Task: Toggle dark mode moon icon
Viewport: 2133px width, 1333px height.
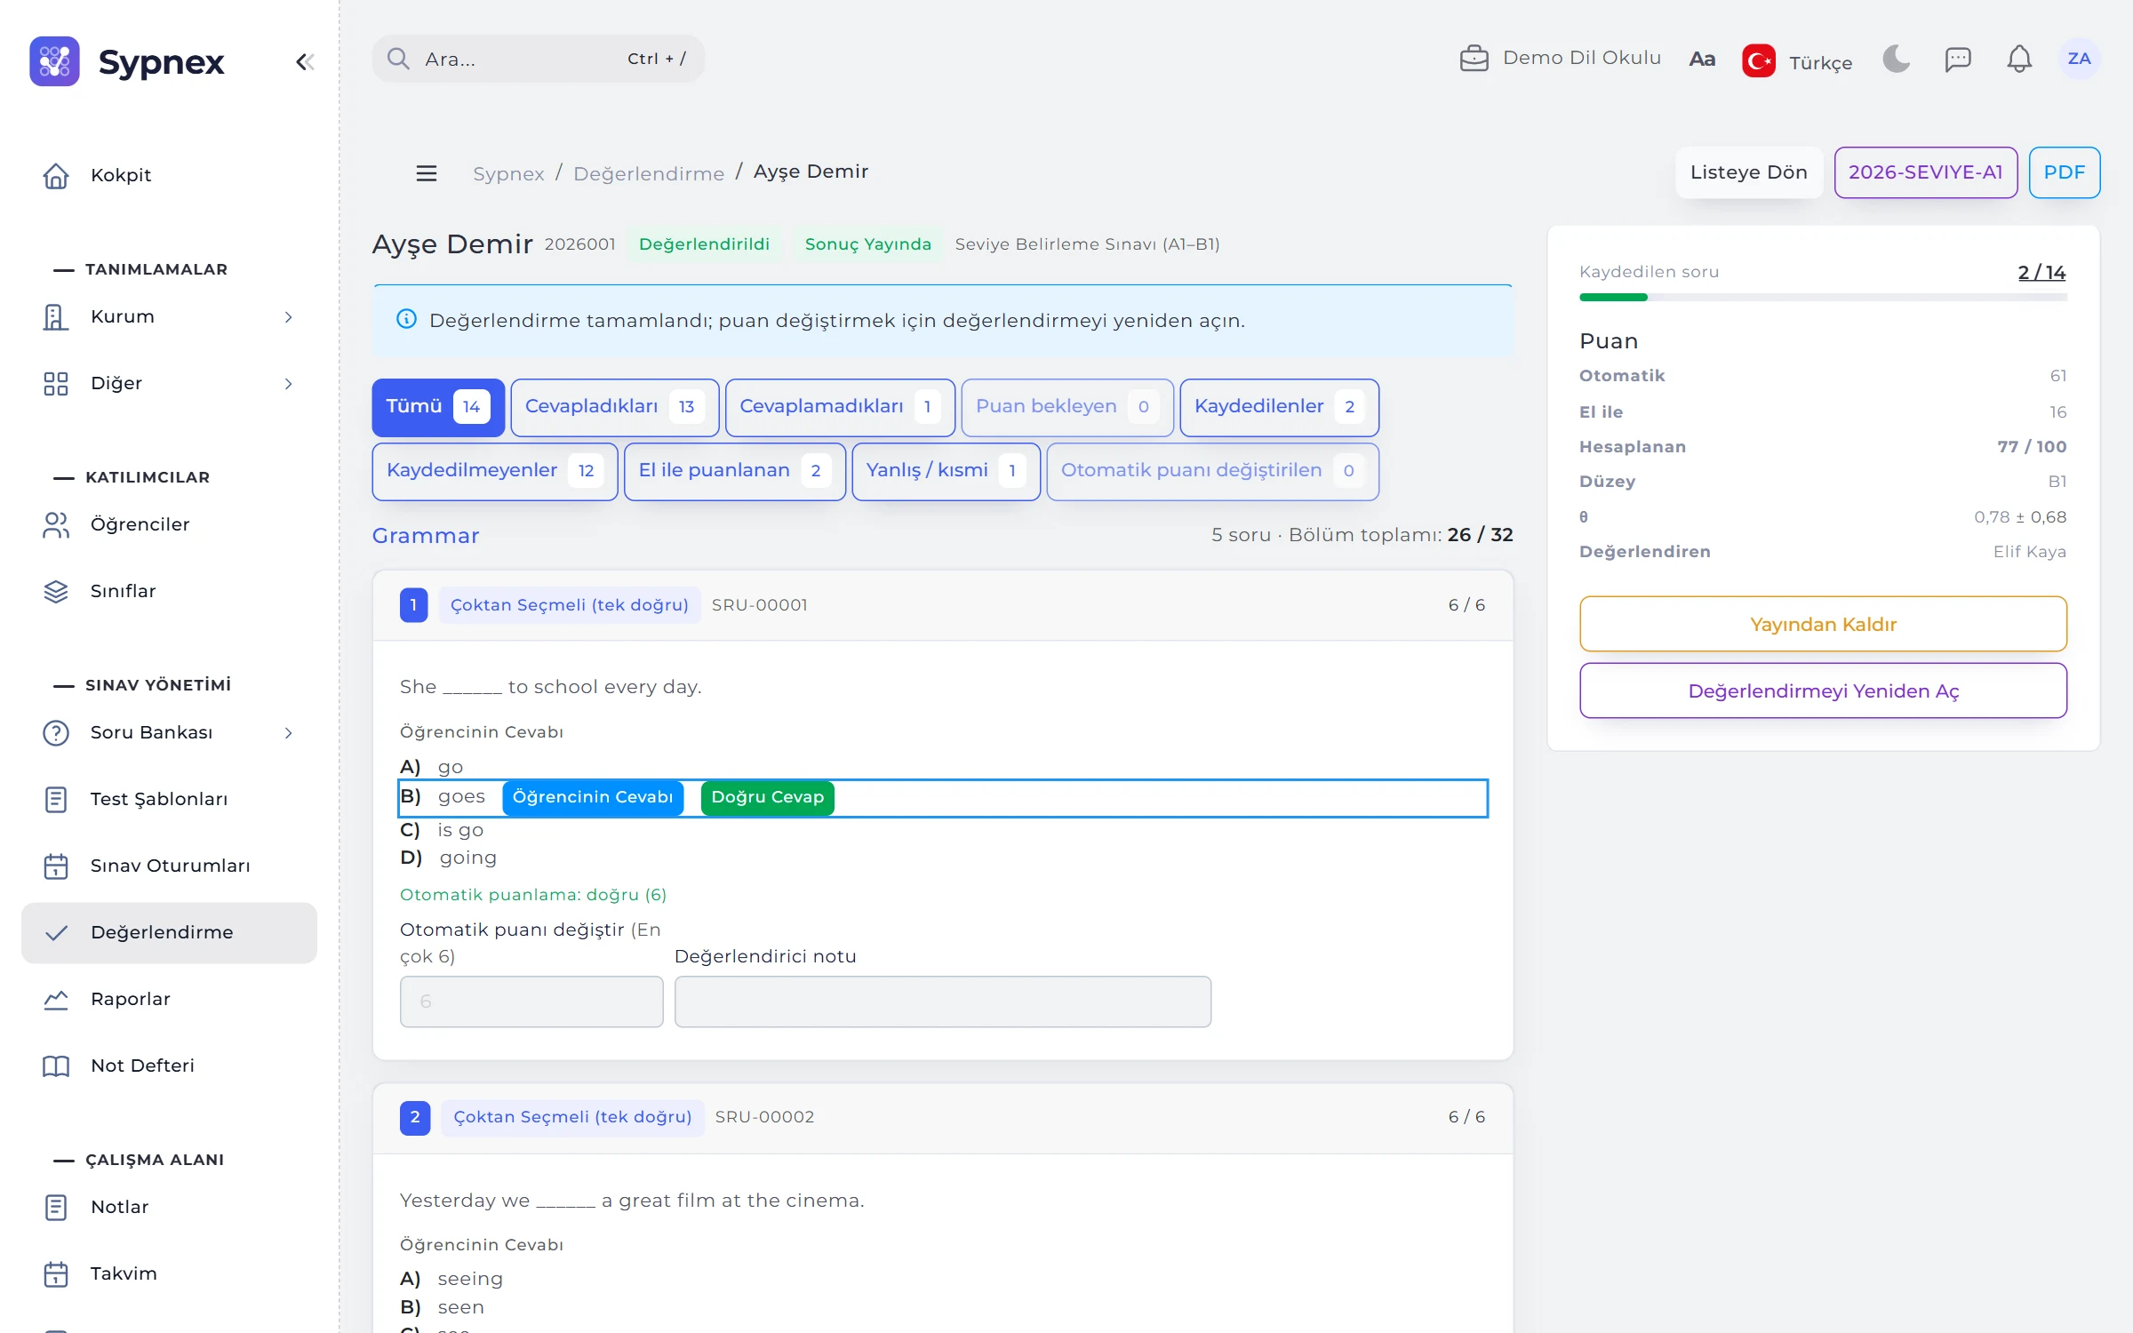Action: pyautogui.click(x=1896, y=60)
